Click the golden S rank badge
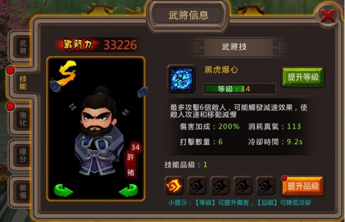This screenshot has width=345, height=222. 66,73
